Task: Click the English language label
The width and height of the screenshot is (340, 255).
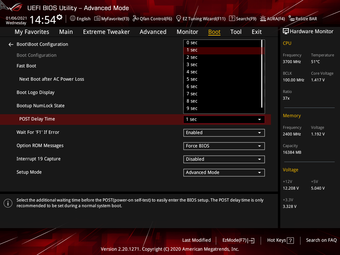Action: [x=83, y=19]
